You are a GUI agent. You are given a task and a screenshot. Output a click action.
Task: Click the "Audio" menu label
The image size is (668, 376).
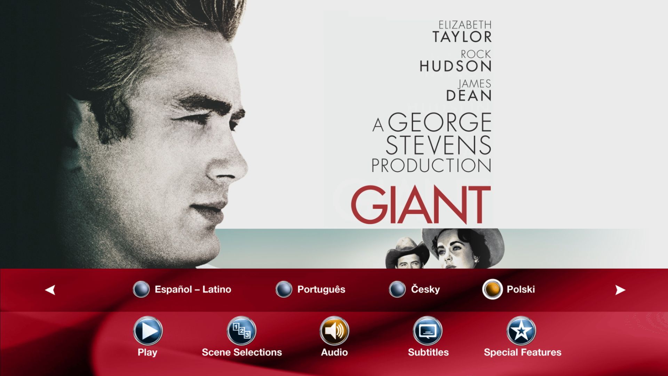coord(334,352)
